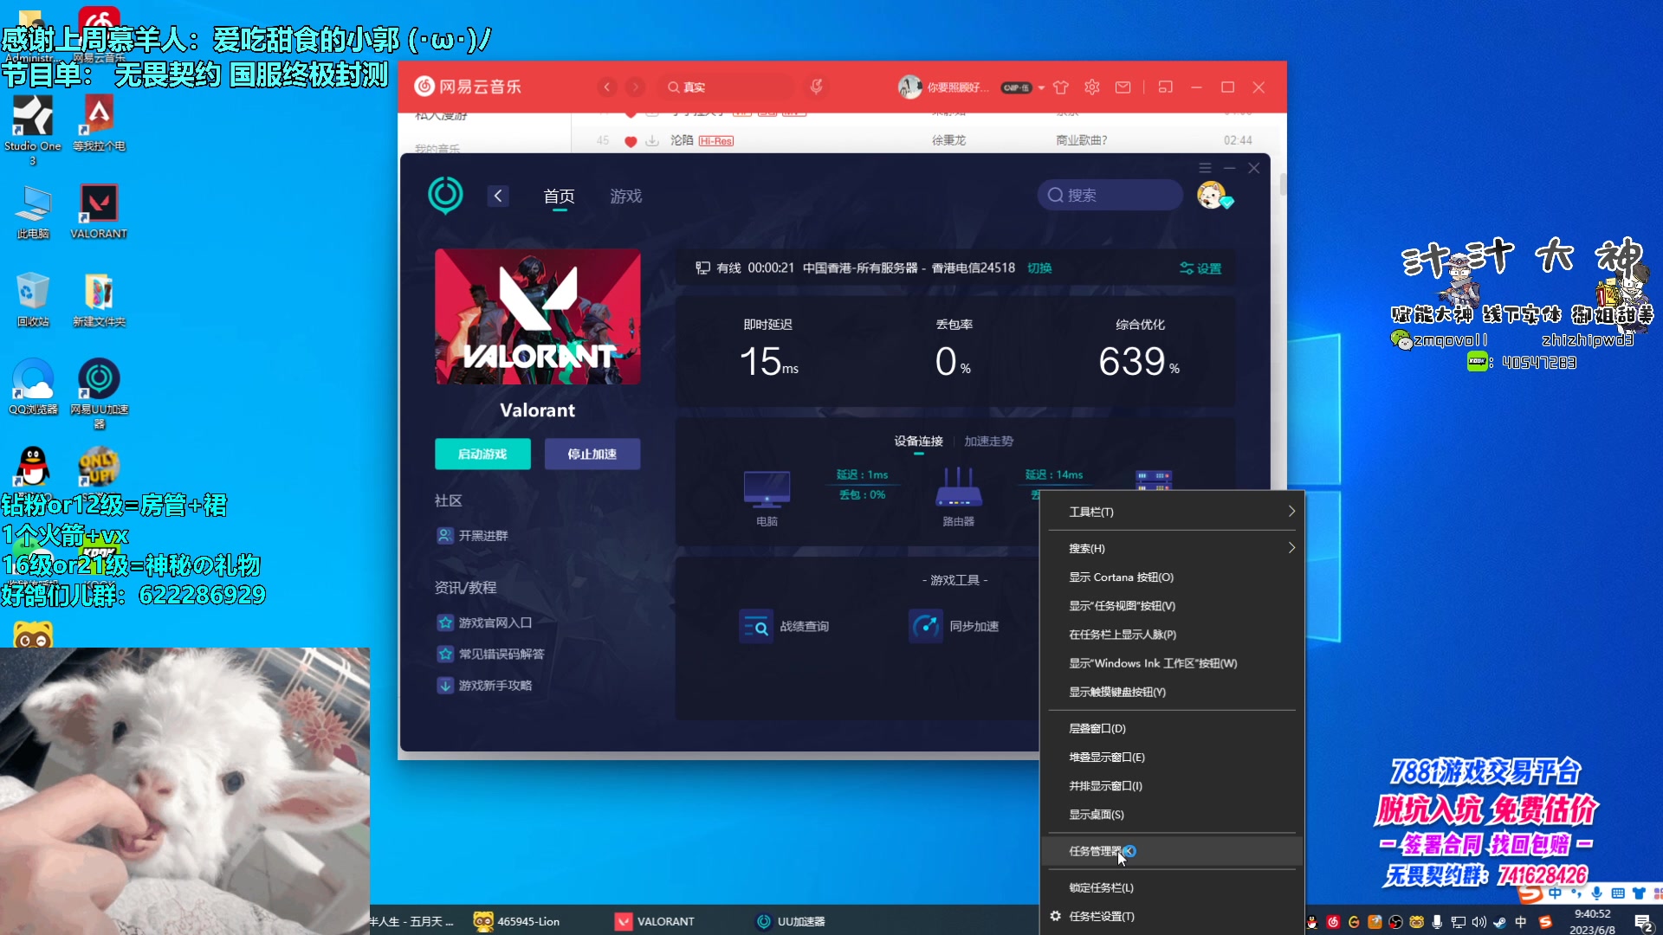Screen dimensions: 1663x935
Task: Click NetEase Cloud Music voice search microphone
Action: 816,87
